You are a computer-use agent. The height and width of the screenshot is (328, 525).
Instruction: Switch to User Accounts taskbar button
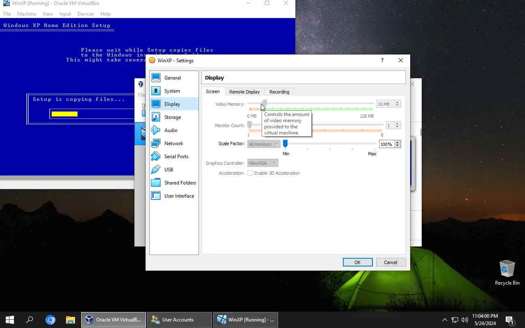pos(180,320)
